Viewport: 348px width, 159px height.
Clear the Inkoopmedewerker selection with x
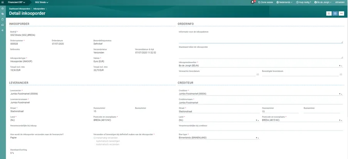pos(340,65)
